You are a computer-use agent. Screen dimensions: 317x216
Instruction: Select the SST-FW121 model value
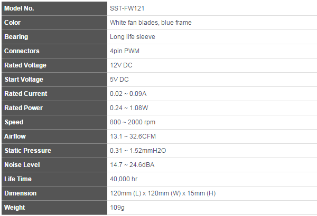click(x=126, y=8)
